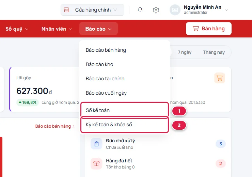Open settings gear icon
The height and width of the screenshot is (177, 252).
point(156,10)
